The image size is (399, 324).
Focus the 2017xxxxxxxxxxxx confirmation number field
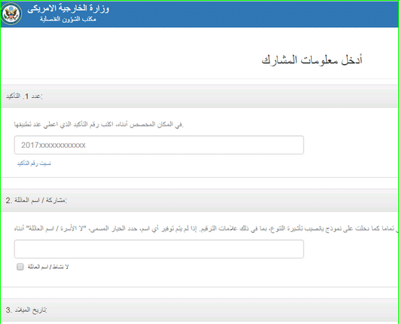pos(159,145)
